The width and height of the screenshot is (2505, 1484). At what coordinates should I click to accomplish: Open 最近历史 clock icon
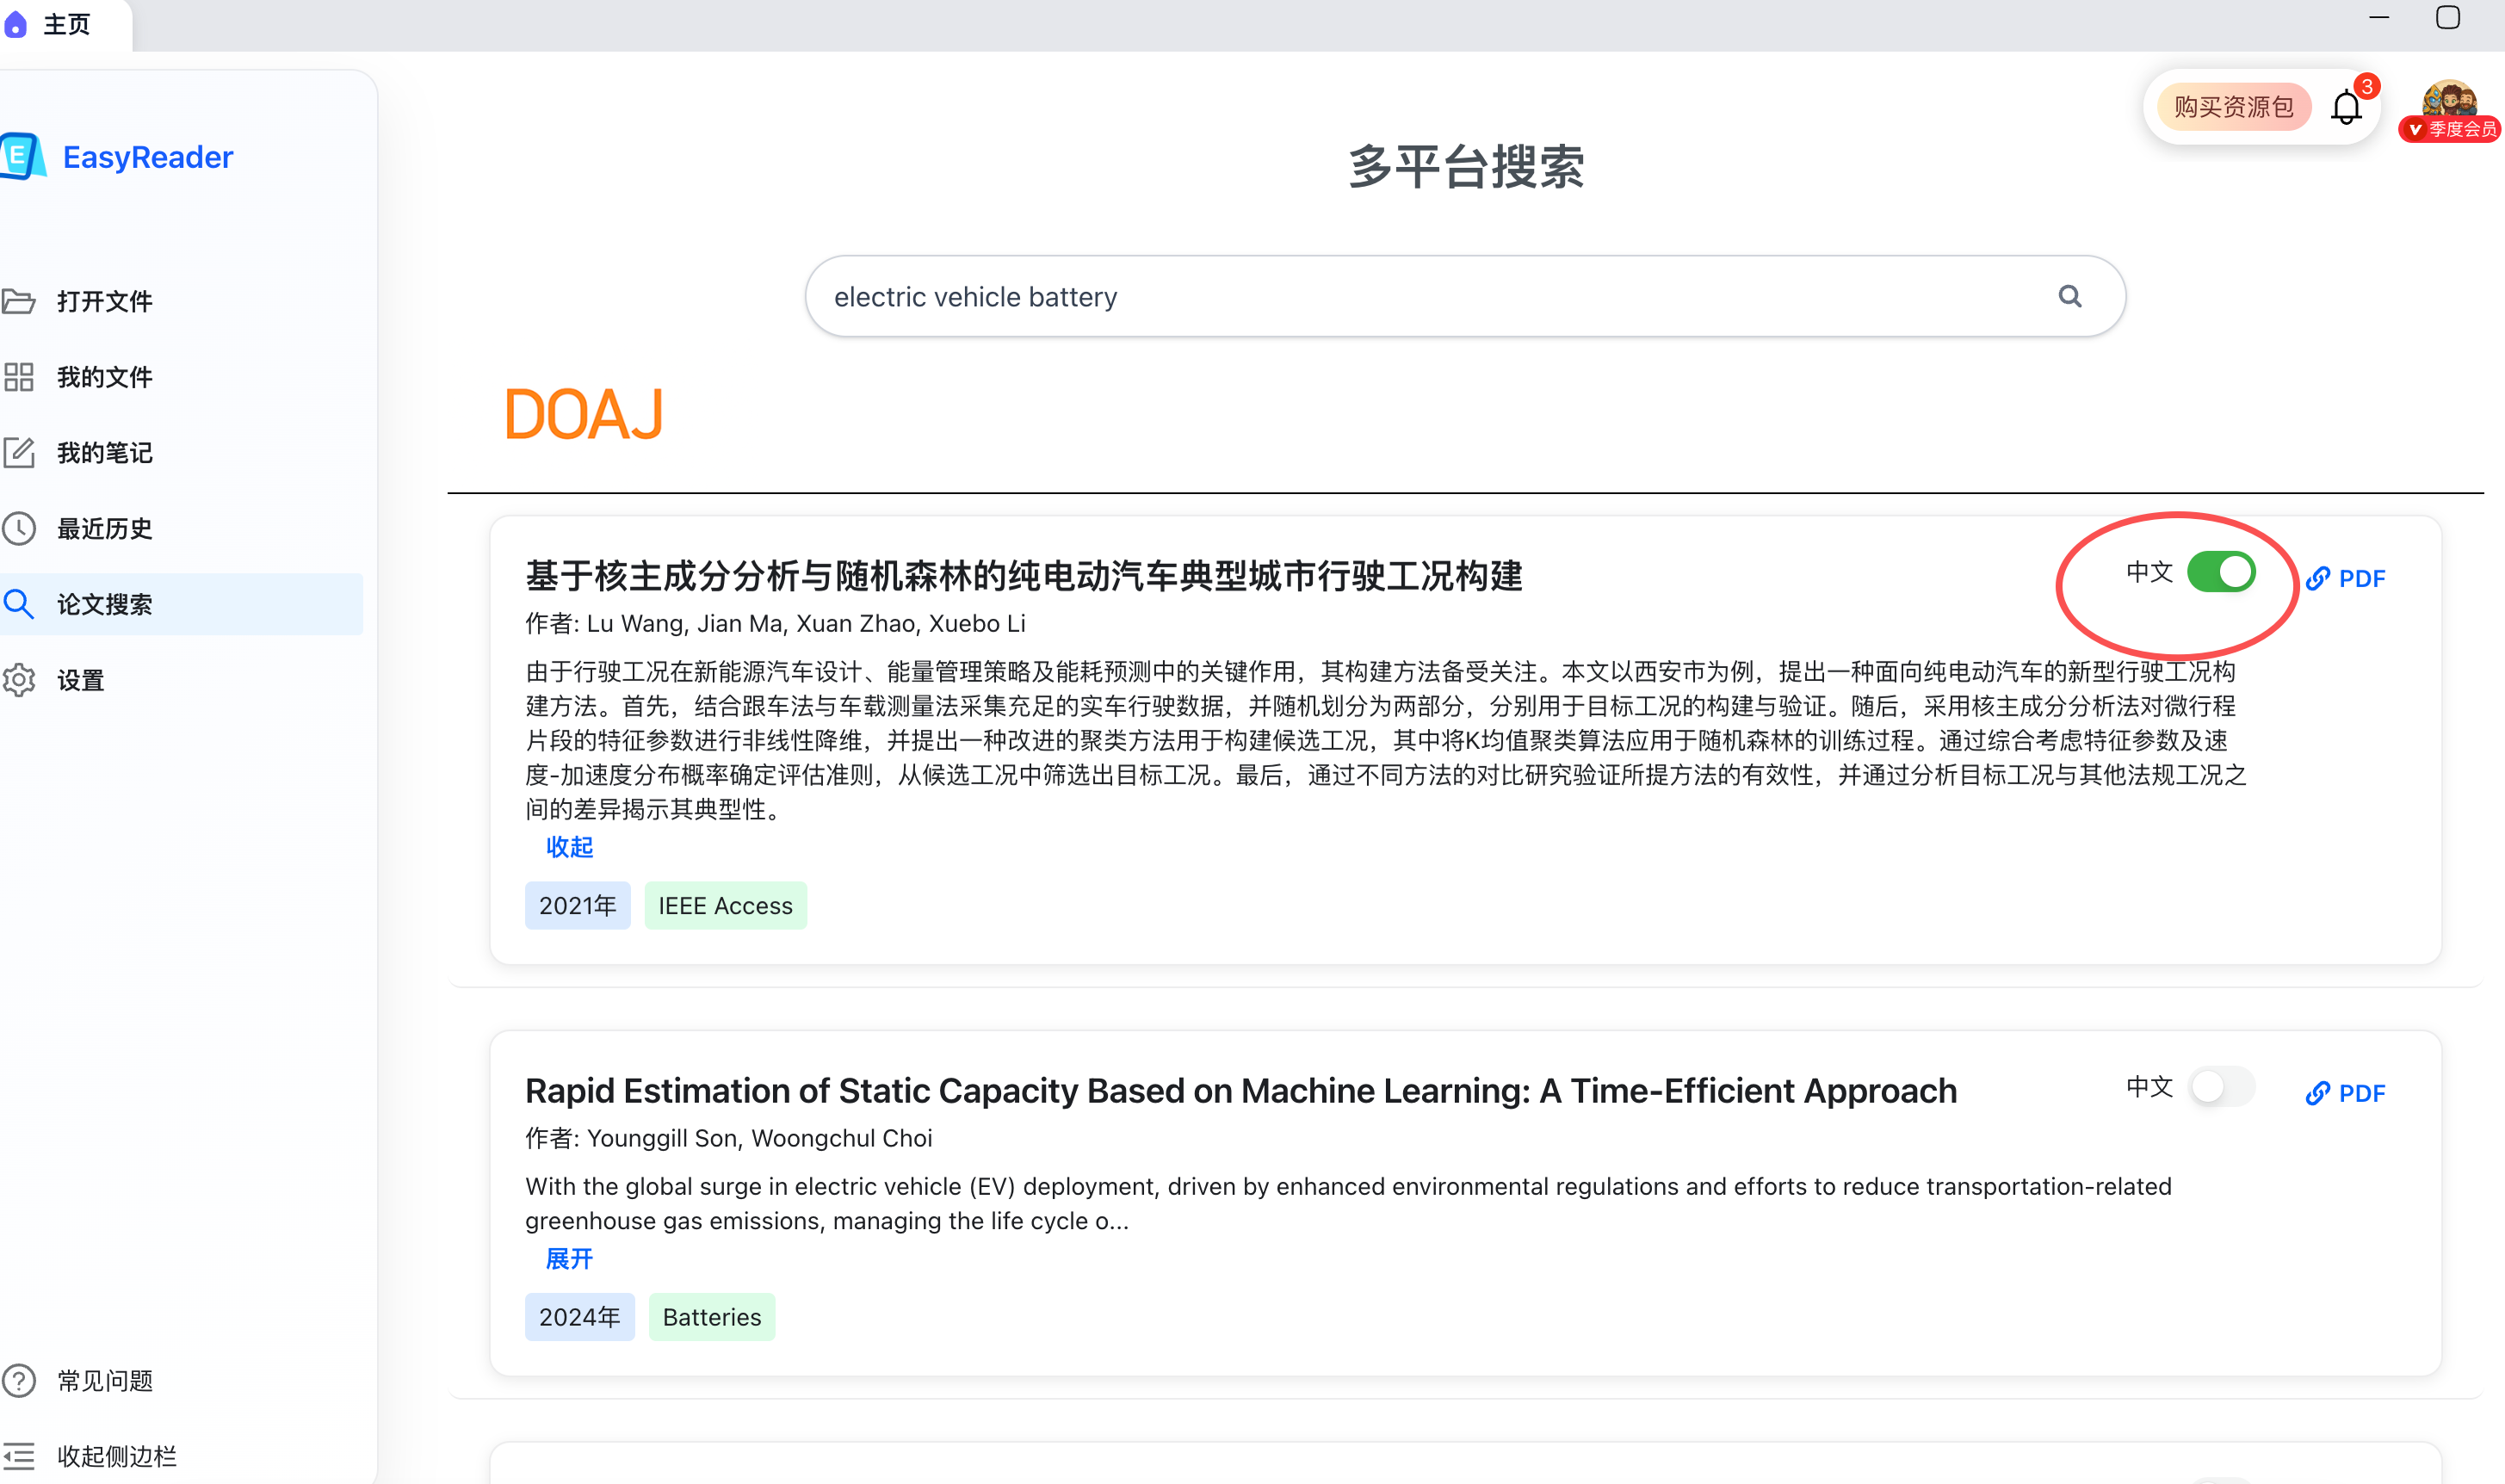(x=19, y=528)
